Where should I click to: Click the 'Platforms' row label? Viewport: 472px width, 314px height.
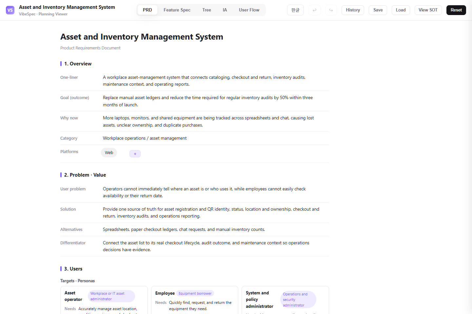pos(69,152)
